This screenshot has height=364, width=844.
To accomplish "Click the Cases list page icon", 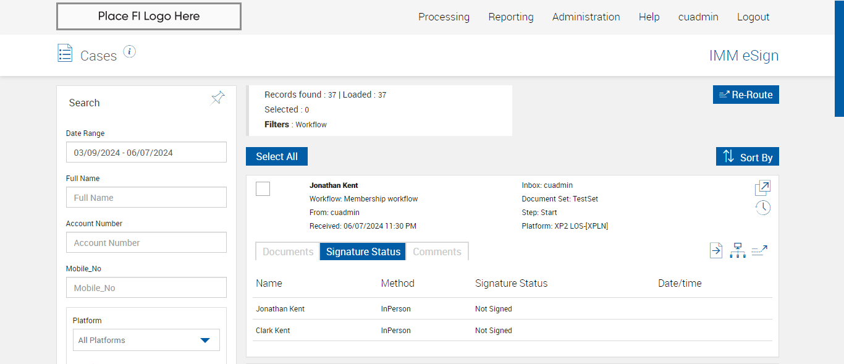I will pyautogui.click(x=65, y=53).
